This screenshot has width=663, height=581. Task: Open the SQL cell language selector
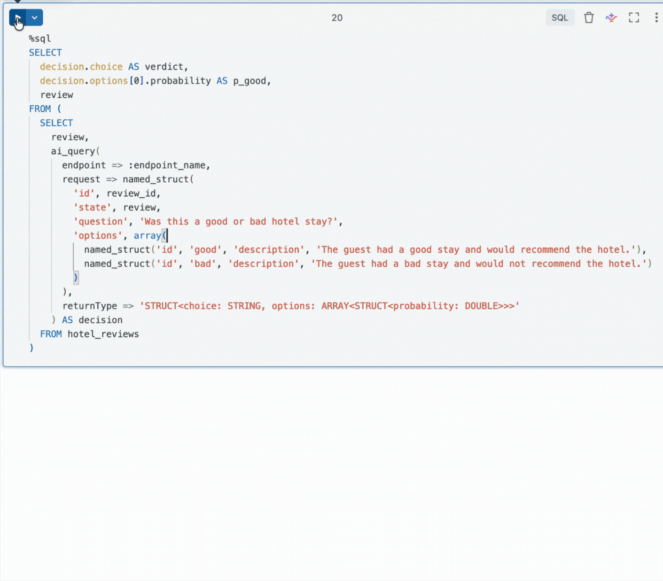[560, 18]
